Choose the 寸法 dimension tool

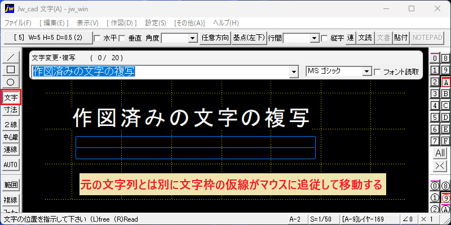tap(11, 110)
